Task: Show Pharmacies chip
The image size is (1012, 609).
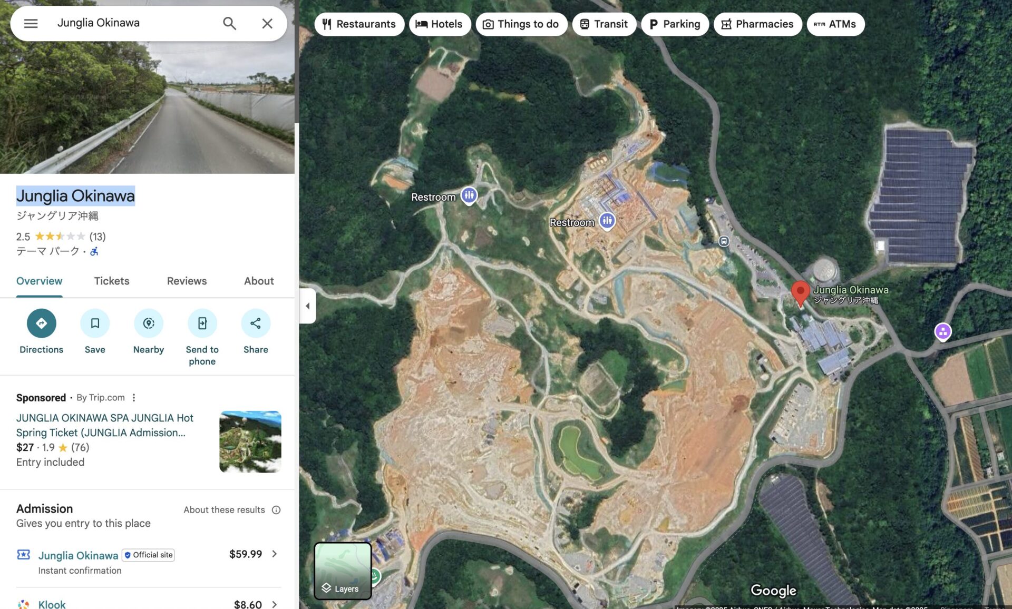Action: click(x=757, y=24)
